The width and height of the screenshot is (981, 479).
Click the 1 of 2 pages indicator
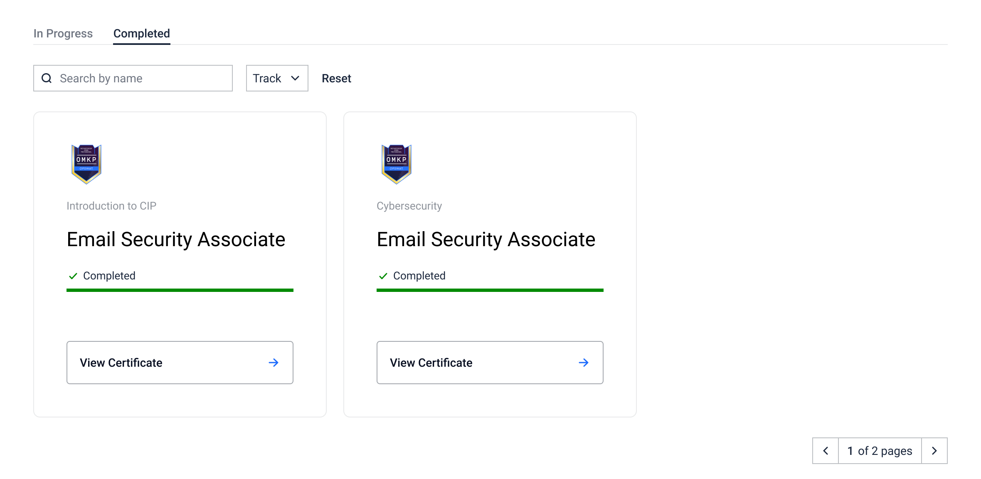tap(880, 451)
